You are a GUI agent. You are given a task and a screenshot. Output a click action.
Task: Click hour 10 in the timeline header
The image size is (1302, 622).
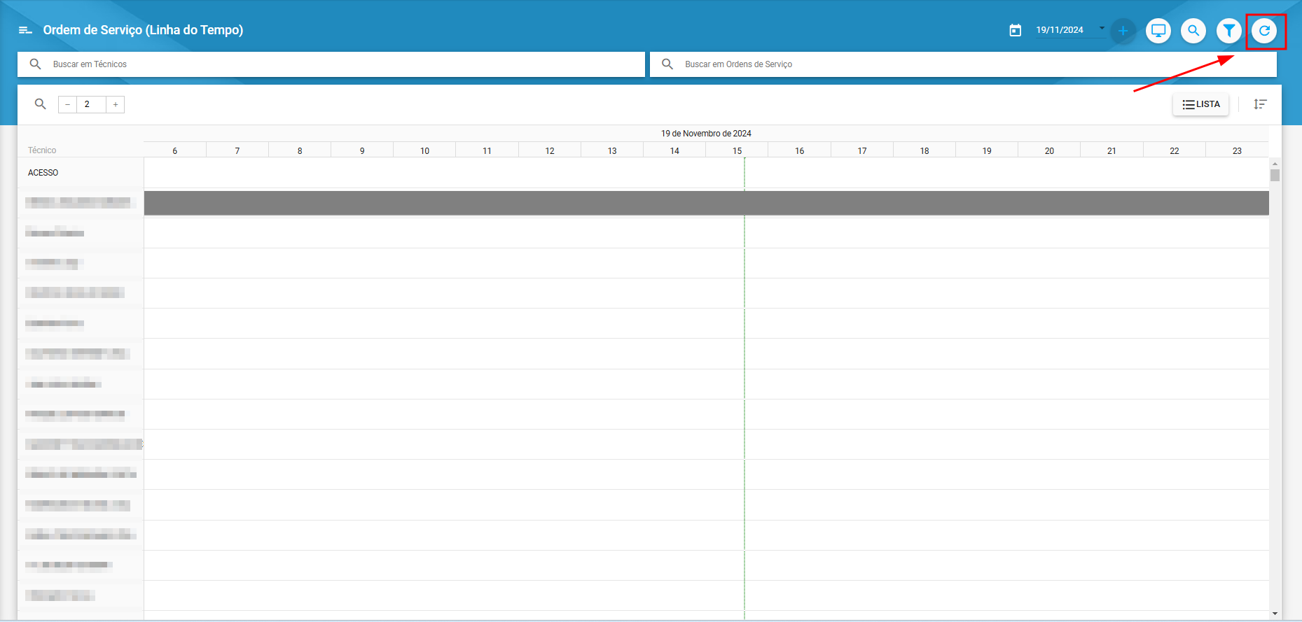(x=424, y=150)
